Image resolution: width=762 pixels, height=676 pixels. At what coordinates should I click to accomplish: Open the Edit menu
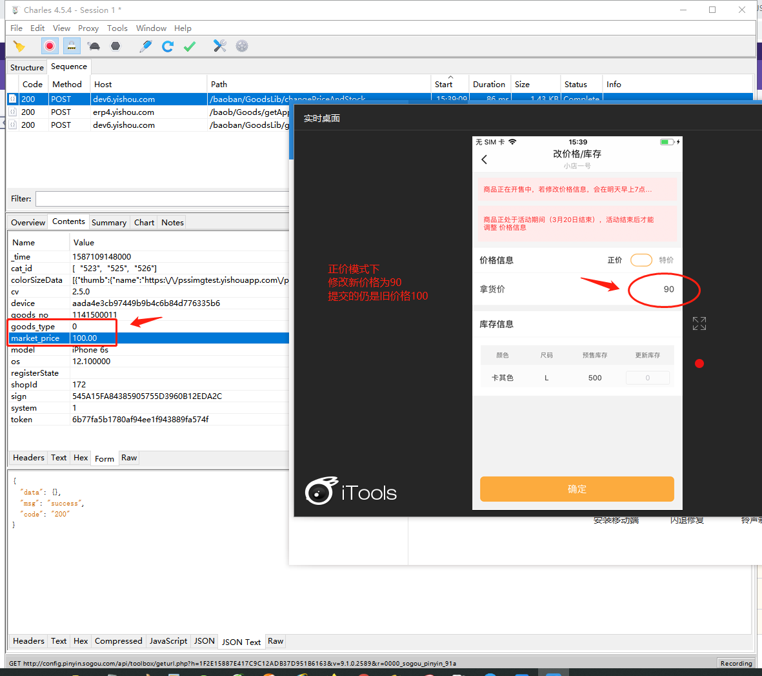(x=37, y=28)
